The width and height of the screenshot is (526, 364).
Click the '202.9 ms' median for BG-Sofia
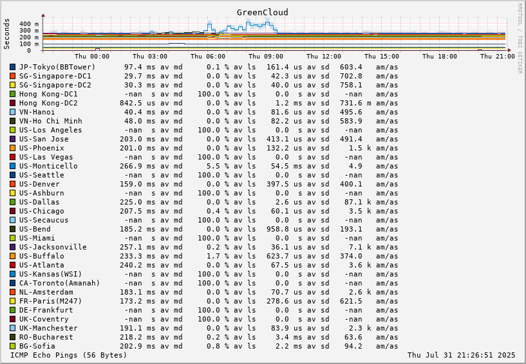click(138, 346)
